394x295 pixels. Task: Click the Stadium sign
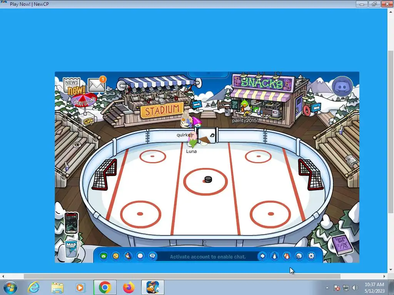click(162, 109)
